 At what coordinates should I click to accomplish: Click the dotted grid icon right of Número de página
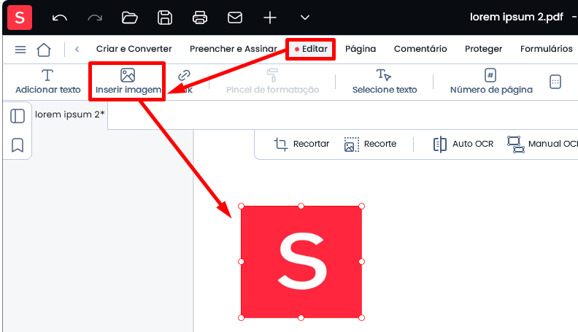pyautogui.click(x=555, y=82)
